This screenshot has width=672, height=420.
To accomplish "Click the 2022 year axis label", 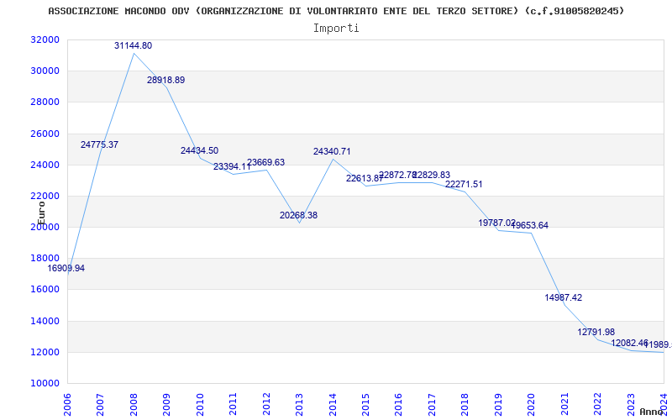I will [597, 403].
